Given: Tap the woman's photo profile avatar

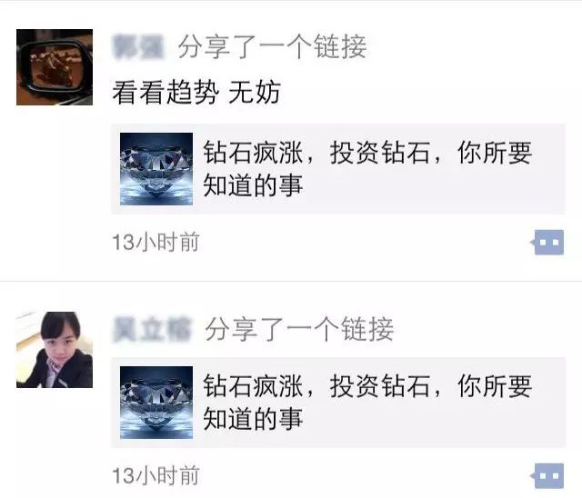Looking at the screenshot, I should [x=55, y=350].
